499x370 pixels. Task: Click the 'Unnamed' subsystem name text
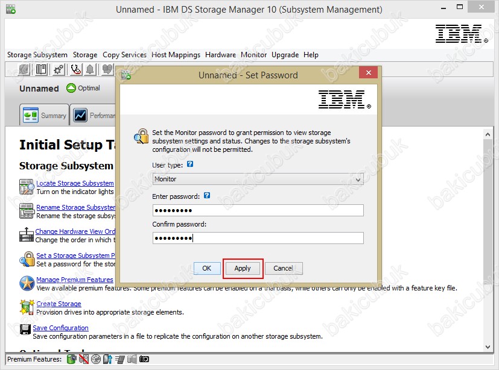tap(39, 89)
